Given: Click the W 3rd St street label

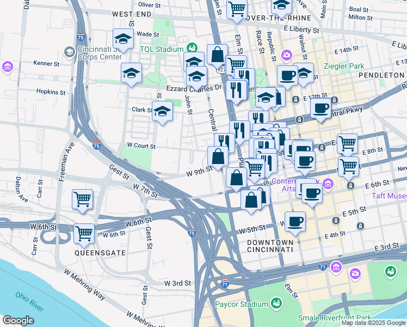Looking at the screenshot, I should coord(177,283).
